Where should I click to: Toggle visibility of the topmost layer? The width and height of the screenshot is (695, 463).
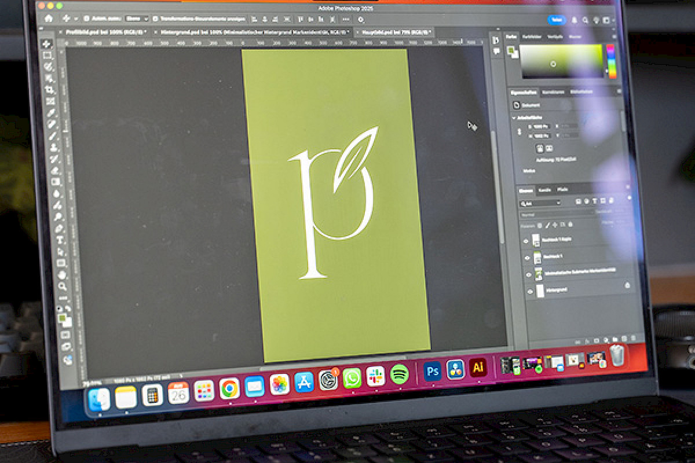pyautogui.click(x=526, y=241)
